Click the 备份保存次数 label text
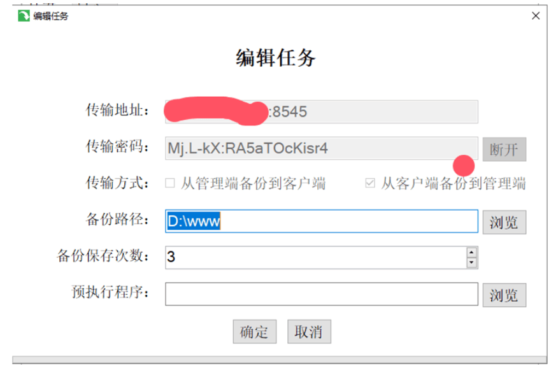 (103, 256)
